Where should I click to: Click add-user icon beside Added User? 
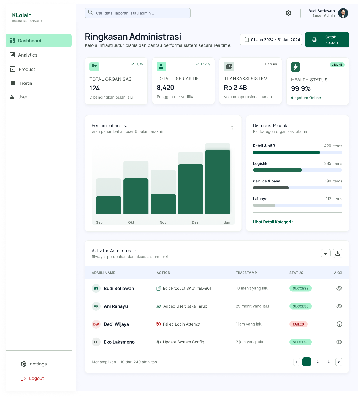[x=159, y=306]
